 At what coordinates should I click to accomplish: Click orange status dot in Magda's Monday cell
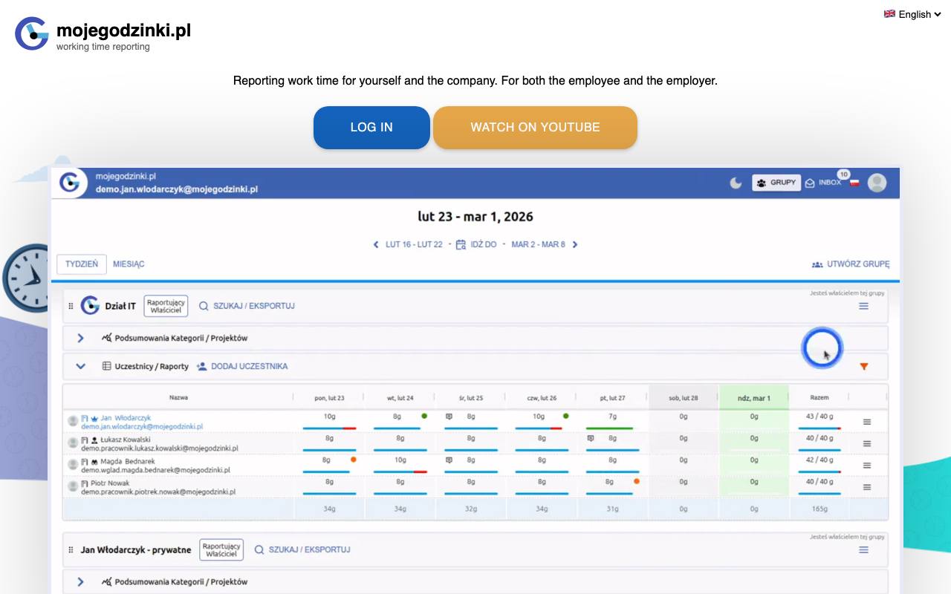pos(354,460)
